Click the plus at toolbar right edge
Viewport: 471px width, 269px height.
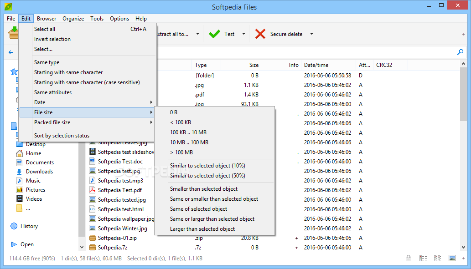pyautogui.click(x=463, y=35)
